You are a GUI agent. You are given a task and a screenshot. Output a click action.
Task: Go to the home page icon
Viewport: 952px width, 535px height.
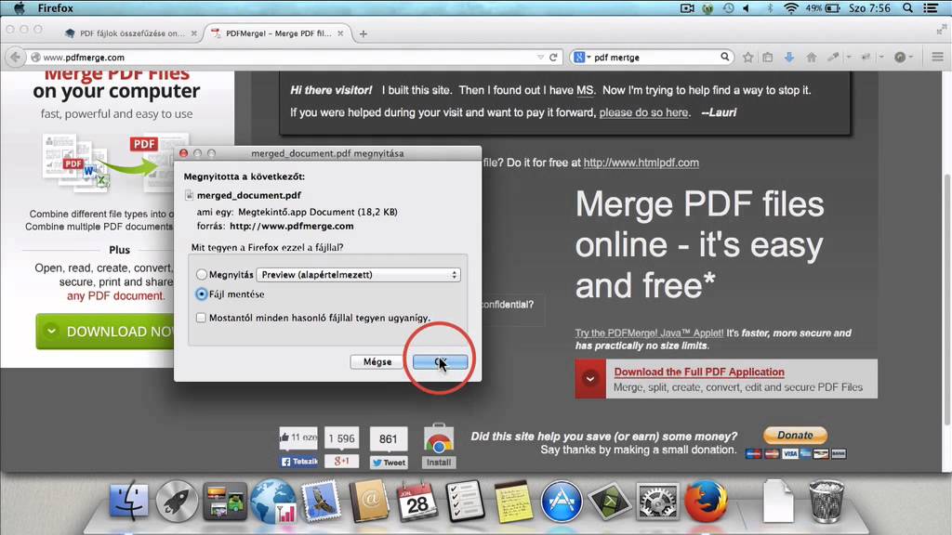click(811, 57)
